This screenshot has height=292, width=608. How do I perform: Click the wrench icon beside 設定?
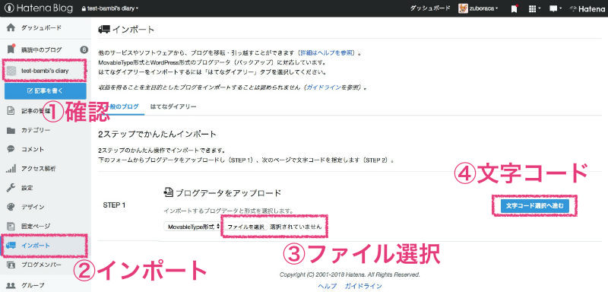point(11,188)
